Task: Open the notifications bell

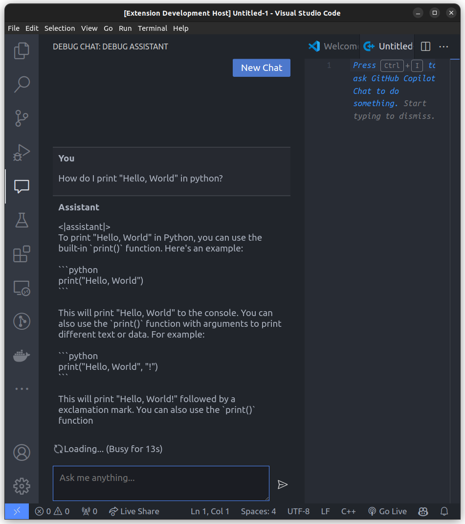Action: pos(443,511)
